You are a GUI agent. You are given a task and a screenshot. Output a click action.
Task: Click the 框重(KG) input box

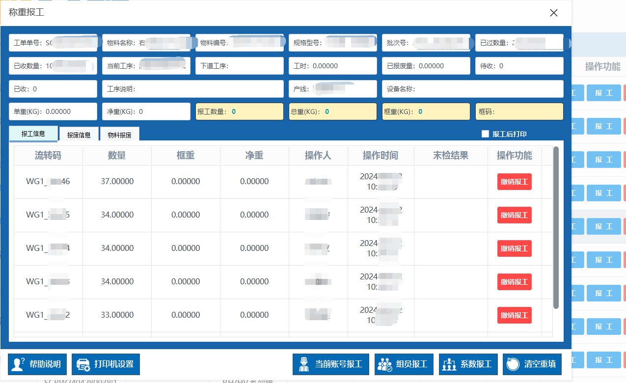click(x=442, y=111)
